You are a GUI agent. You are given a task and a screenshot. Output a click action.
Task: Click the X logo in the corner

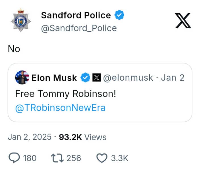click(x=184, y=21)
